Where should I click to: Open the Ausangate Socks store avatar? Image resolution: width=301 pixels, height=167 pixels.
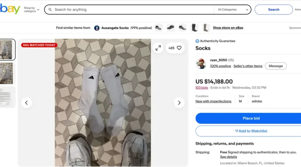pyautogui.click(x=97, y=28)
